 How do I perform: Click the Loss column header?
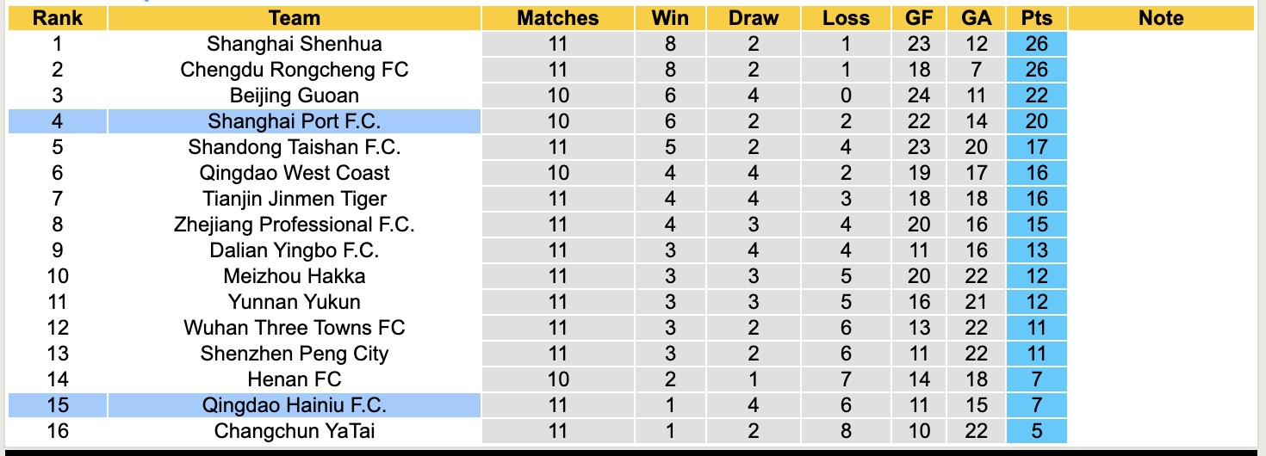pos(846,18)
